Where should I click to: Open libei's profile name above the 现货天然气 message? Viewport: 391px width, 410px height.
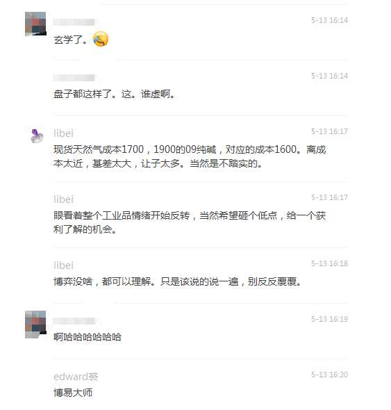coord(63,133)
